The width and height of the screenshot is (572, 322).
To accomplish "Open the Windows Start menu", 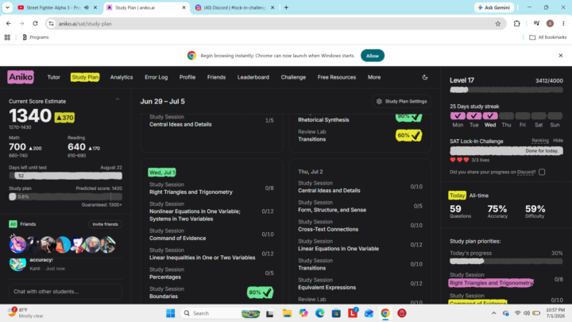I will click(x=170, y=313).
